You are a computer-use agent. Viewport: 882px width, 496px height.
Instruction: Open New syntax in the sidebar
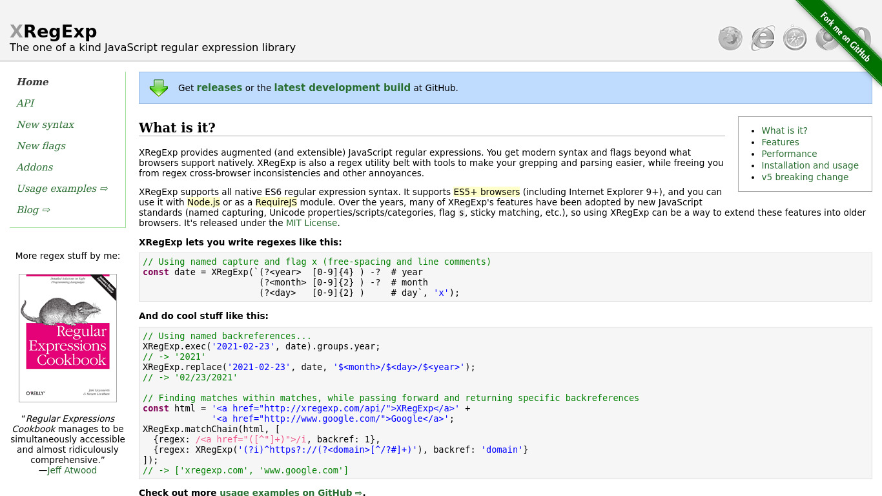click(x=45, y=125)
